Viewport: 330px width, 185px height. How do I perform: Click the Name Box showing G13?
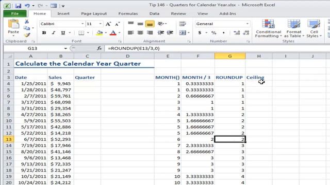coord(32,48)
